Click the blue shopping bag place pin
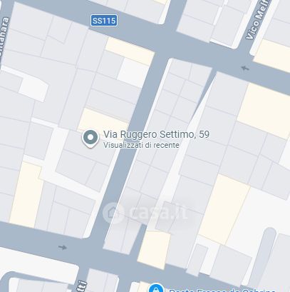 click(156, 288)
